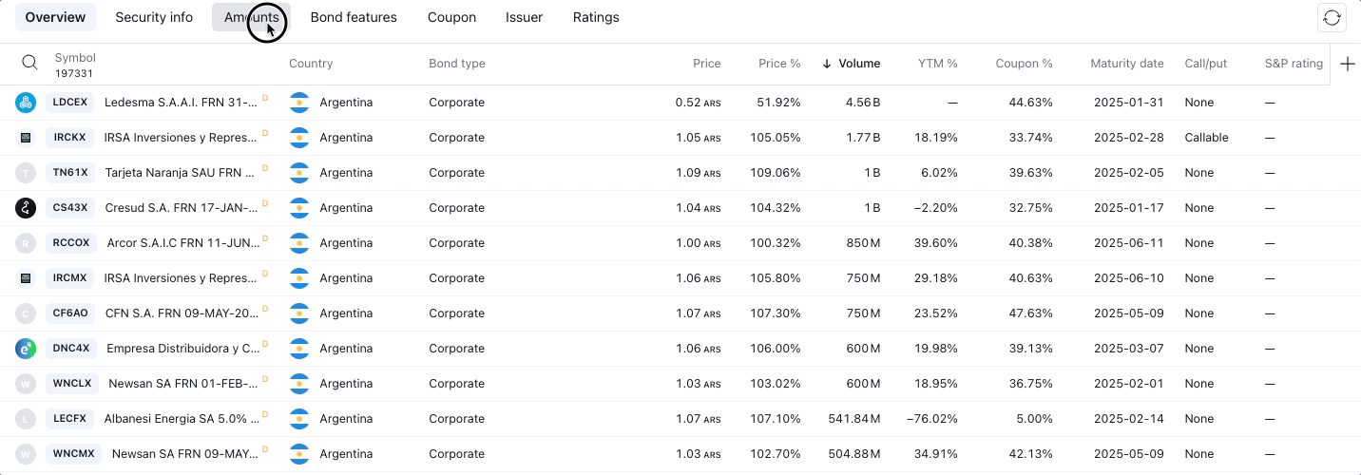This screenshot has height=475, width=1361.
Task: Open Newsan SA FRN 01-FEB bond name
Action: tap(183, 384)
